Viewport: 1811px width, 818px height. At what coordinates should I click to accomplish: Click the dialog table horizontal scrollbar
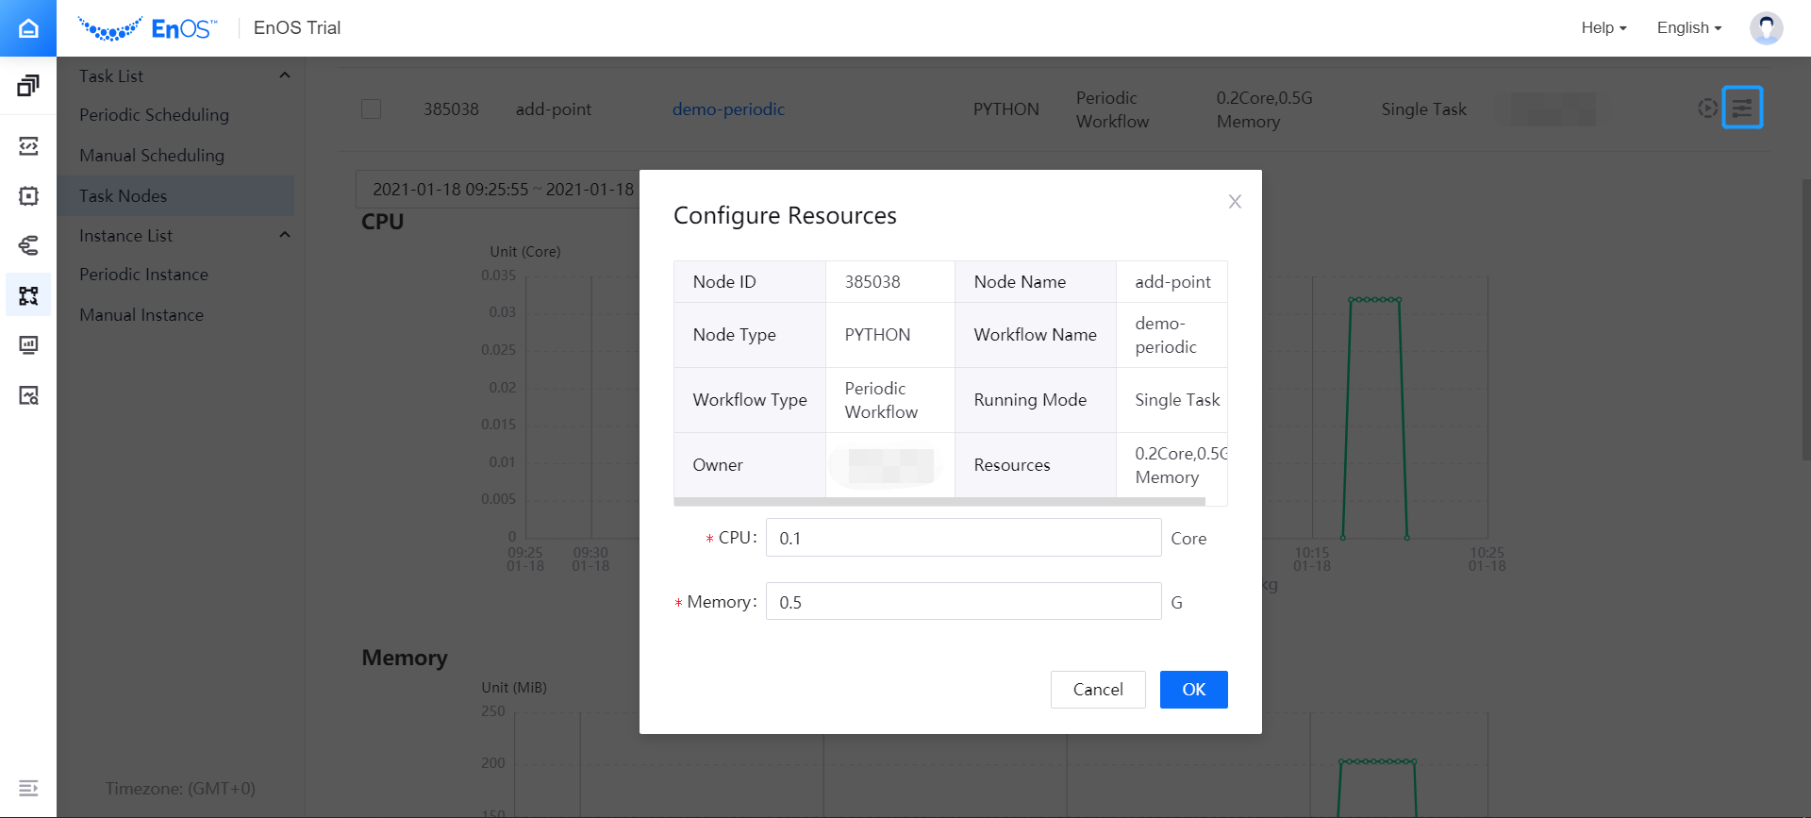pyautogui.click(x=939, y=502)
